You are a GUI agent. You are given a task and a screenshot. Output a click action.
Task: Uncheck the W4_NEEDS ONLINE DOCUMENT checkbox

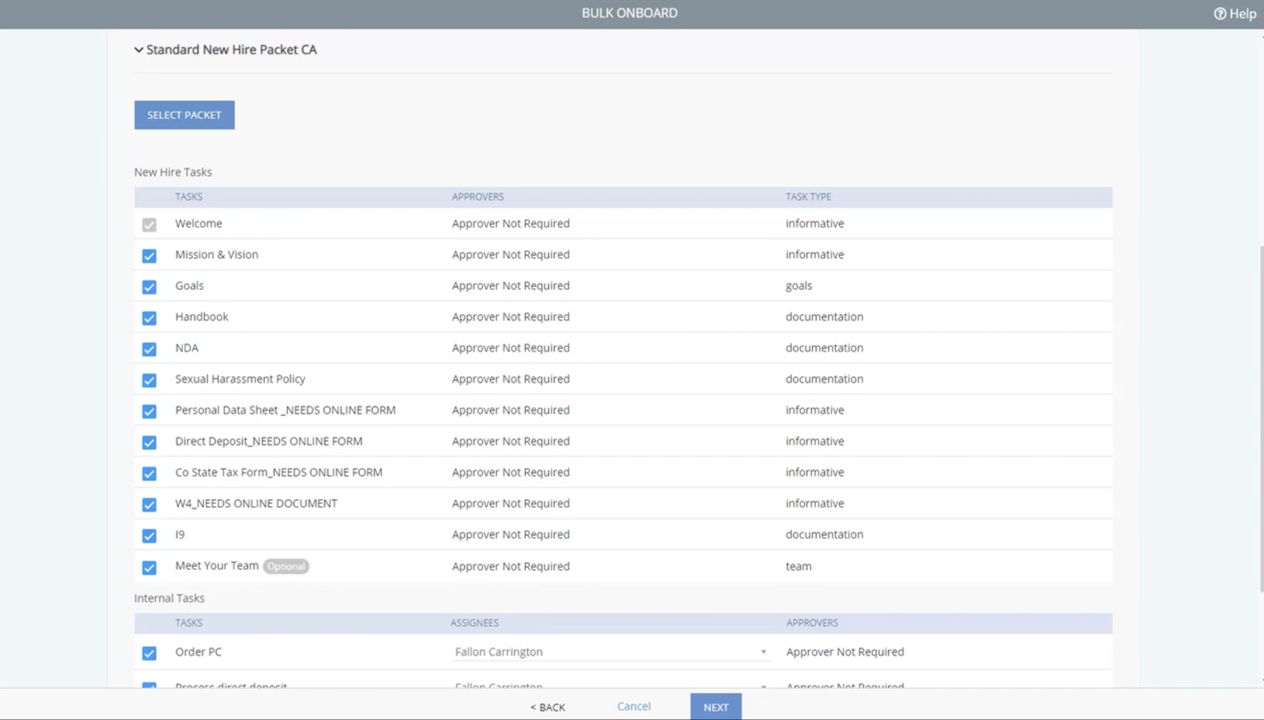pyautogui.click(x=149, y=505)
